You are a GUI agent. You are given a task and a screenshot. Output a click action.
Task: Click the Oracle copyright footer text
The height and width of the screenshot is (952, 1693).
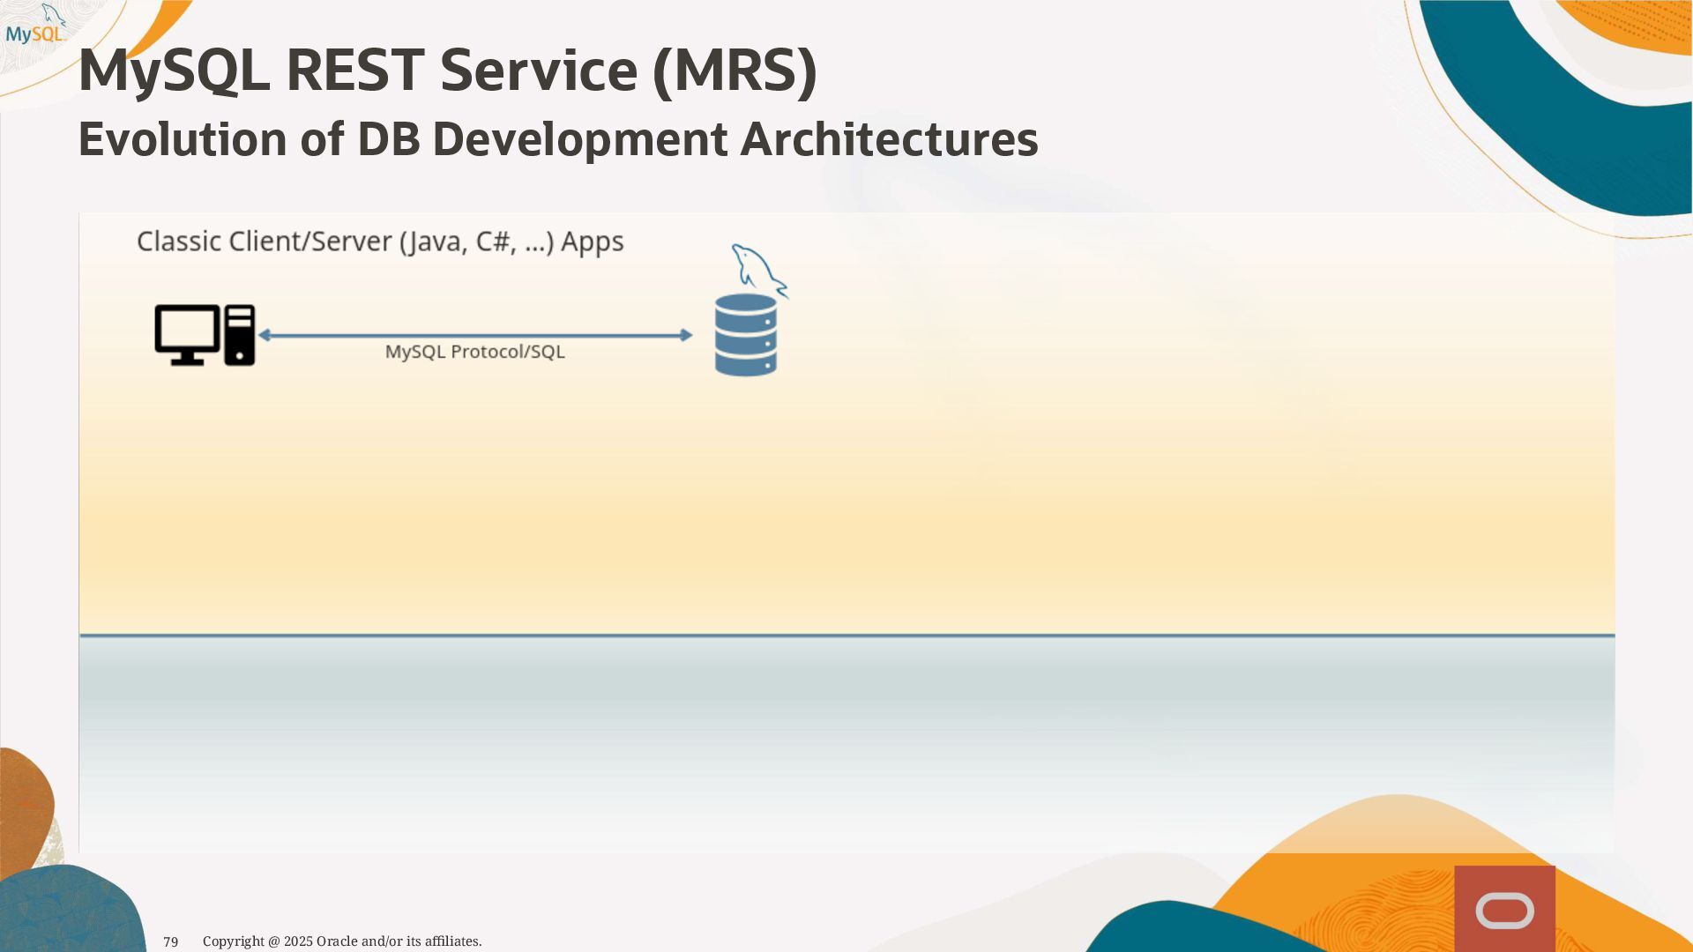(x=342, y=941)
